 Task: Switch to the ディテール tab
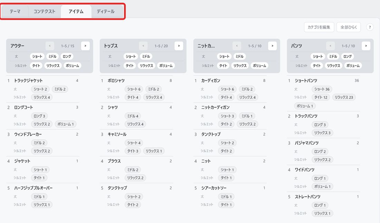tap(106, 11)
